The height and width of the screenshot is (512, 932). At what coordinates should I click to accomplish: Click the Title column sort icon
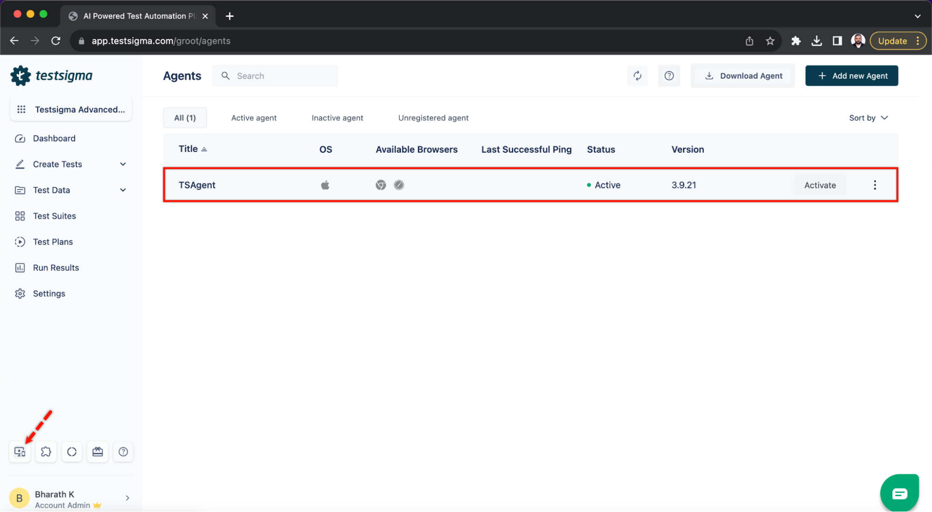(x=204, y=149)
